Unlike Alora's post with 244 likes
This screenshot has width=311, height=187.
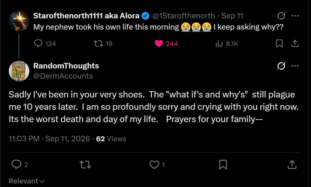coord(166,44)
